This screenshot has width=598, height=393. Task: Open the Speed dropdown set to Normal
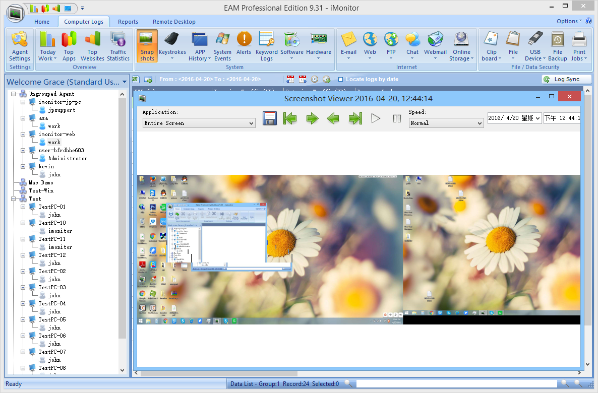coord(446,123)
